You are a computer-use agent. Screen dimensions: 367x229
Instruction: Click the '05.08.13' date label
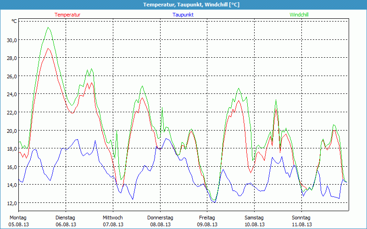pyautogui.click(x=19, y=224)
